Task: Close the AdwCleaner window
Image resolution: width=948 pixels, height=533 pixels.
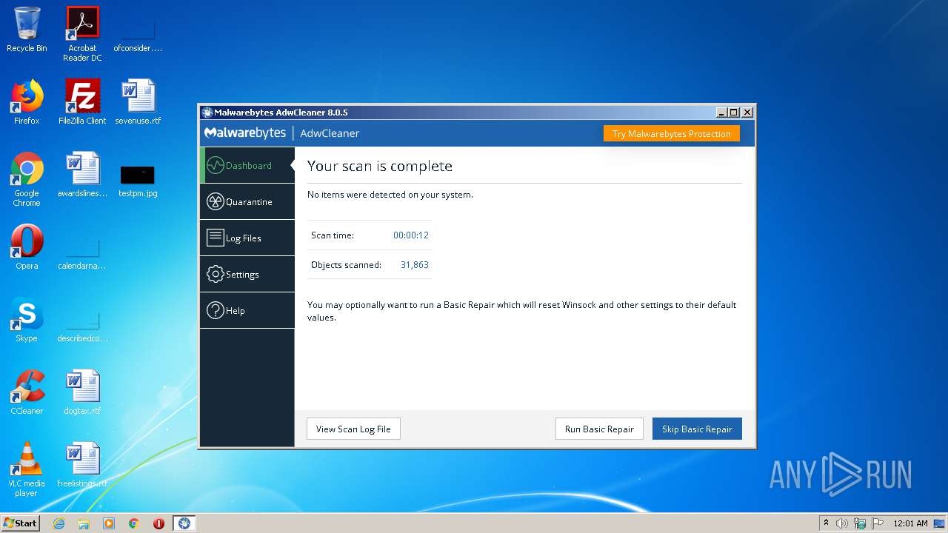Action: tap(747, 113)
